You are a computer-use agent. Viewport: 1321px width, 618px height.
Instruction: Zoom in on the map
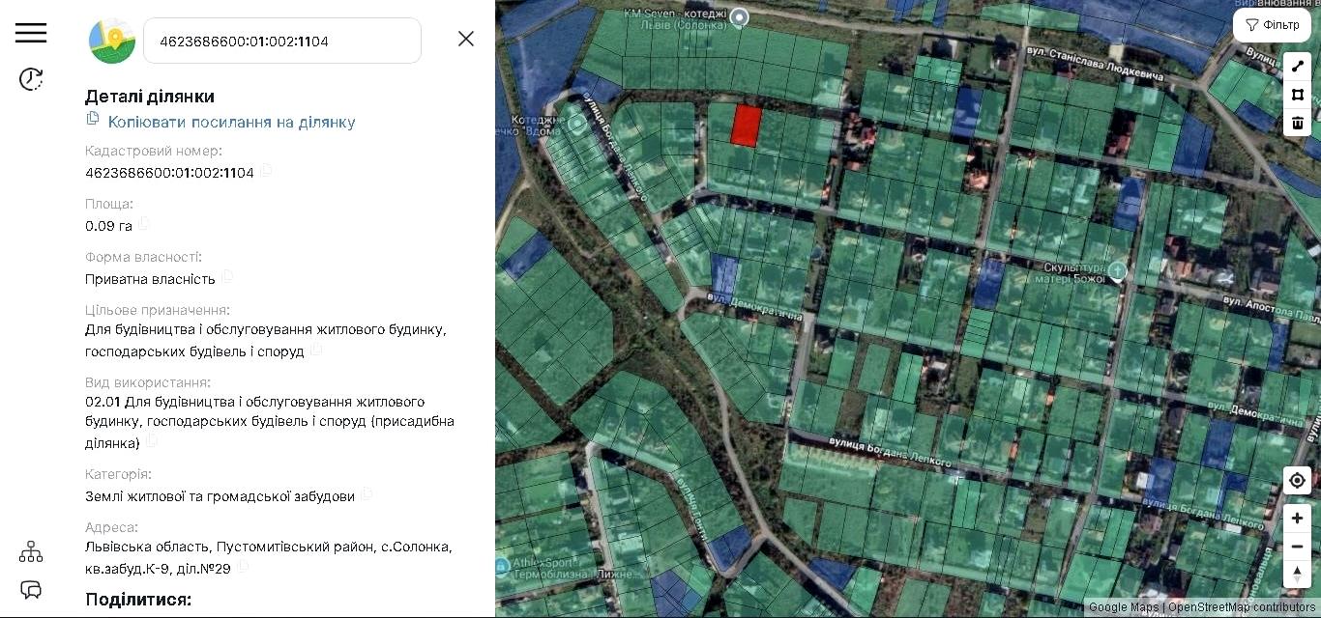click(x=1297, y=519)
